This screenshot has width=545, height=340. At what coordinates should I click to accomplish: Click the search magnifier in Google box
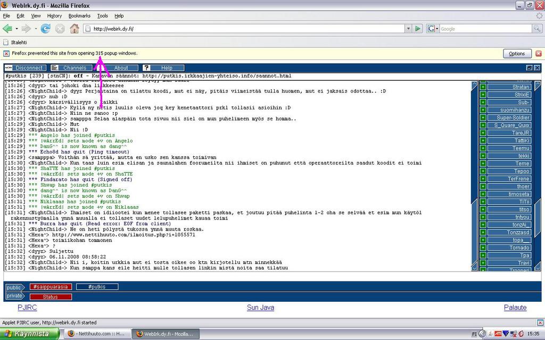point(538,29)
